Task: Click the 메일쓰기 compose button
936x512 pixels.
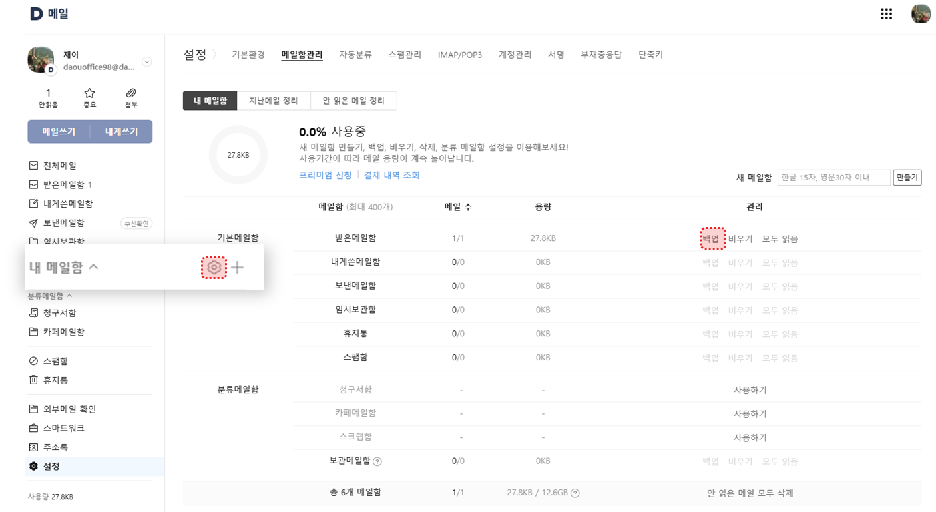Action: click(x=59, y=132)
